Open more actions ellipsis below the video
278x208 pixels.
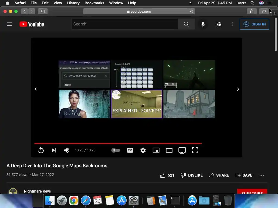tap(261, 175)
